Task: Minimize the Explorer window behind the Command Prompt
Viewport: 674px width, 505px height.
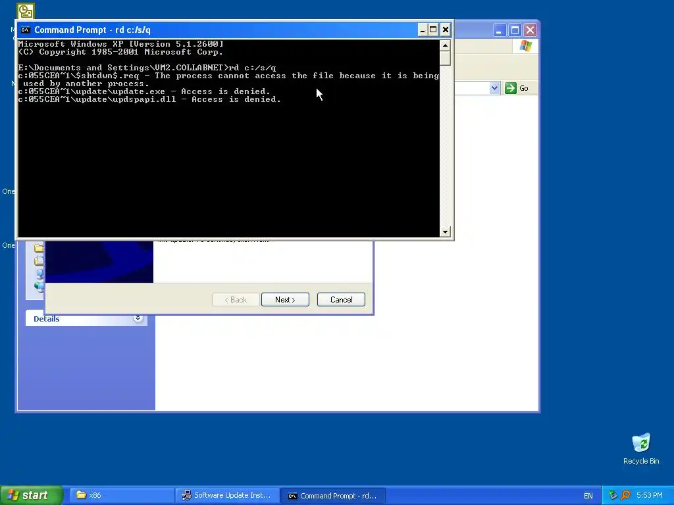Action: (499, 30)
